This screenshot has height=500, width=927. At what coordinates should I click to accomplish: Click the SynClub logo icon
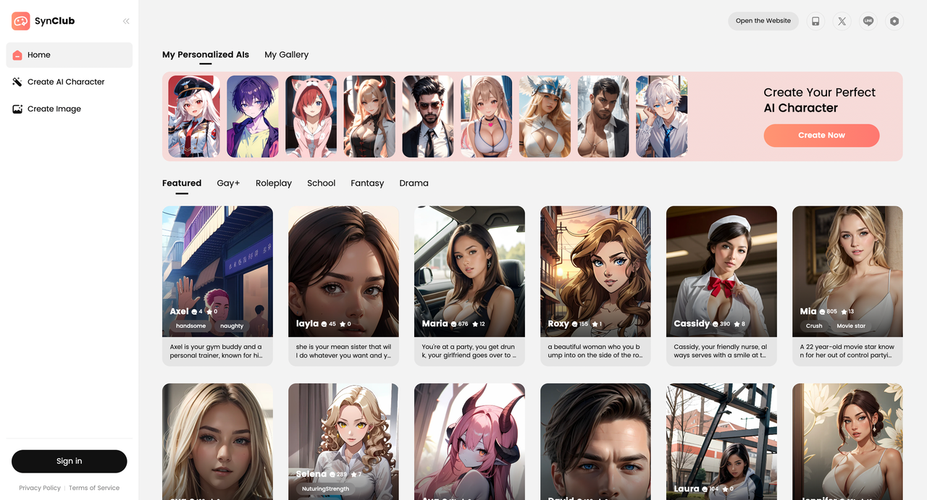pos(20,21)
